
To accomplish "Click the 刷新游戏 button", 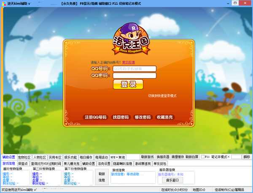I will [147, 157].
